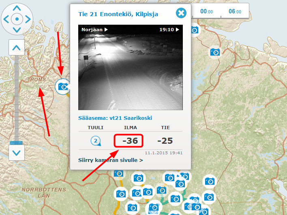Open the road camera image thumbnail
The height and width of the screenshot is (215, 287).
[130, 67]
